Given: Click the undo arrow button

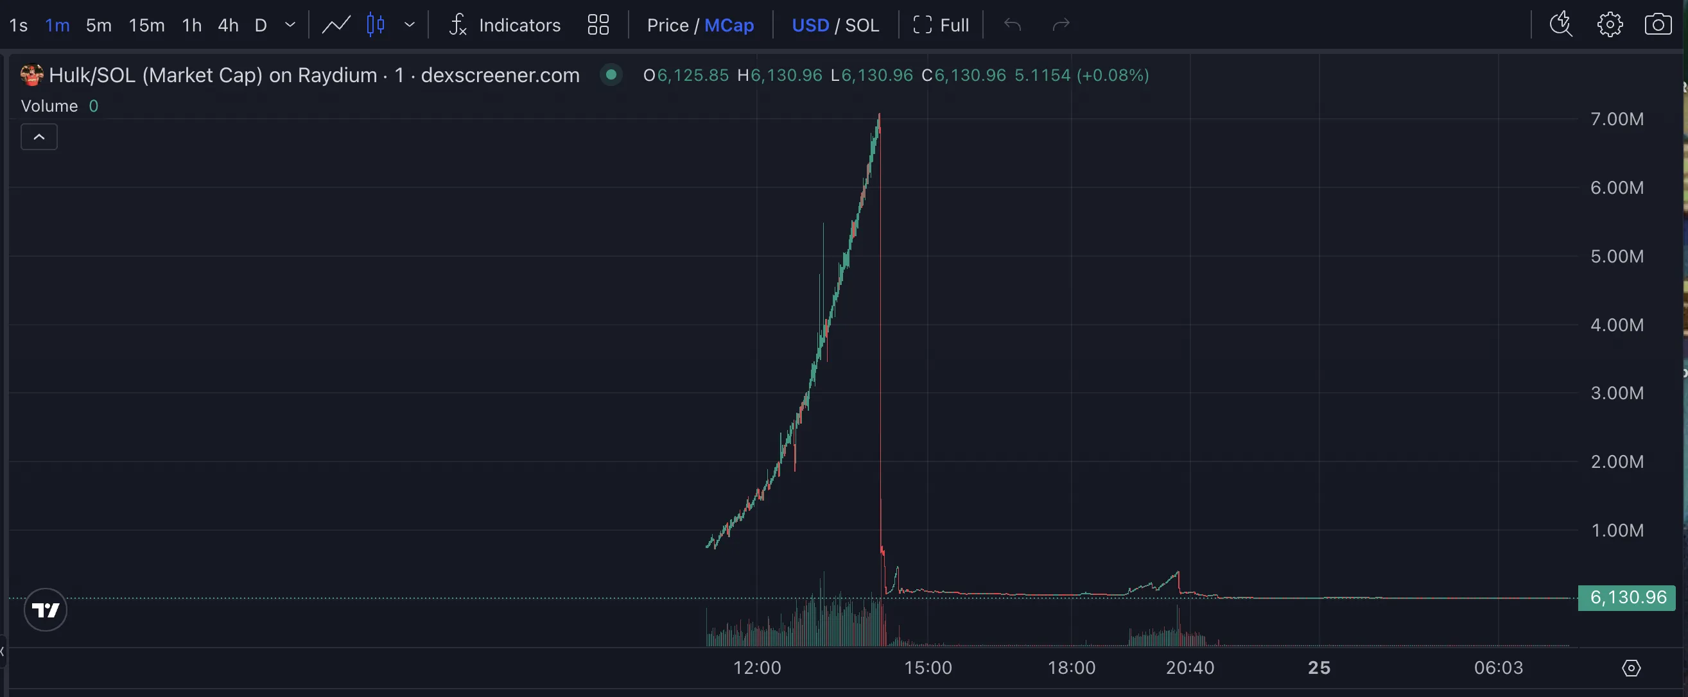Looking at the screenshot, I should 1013,25.
